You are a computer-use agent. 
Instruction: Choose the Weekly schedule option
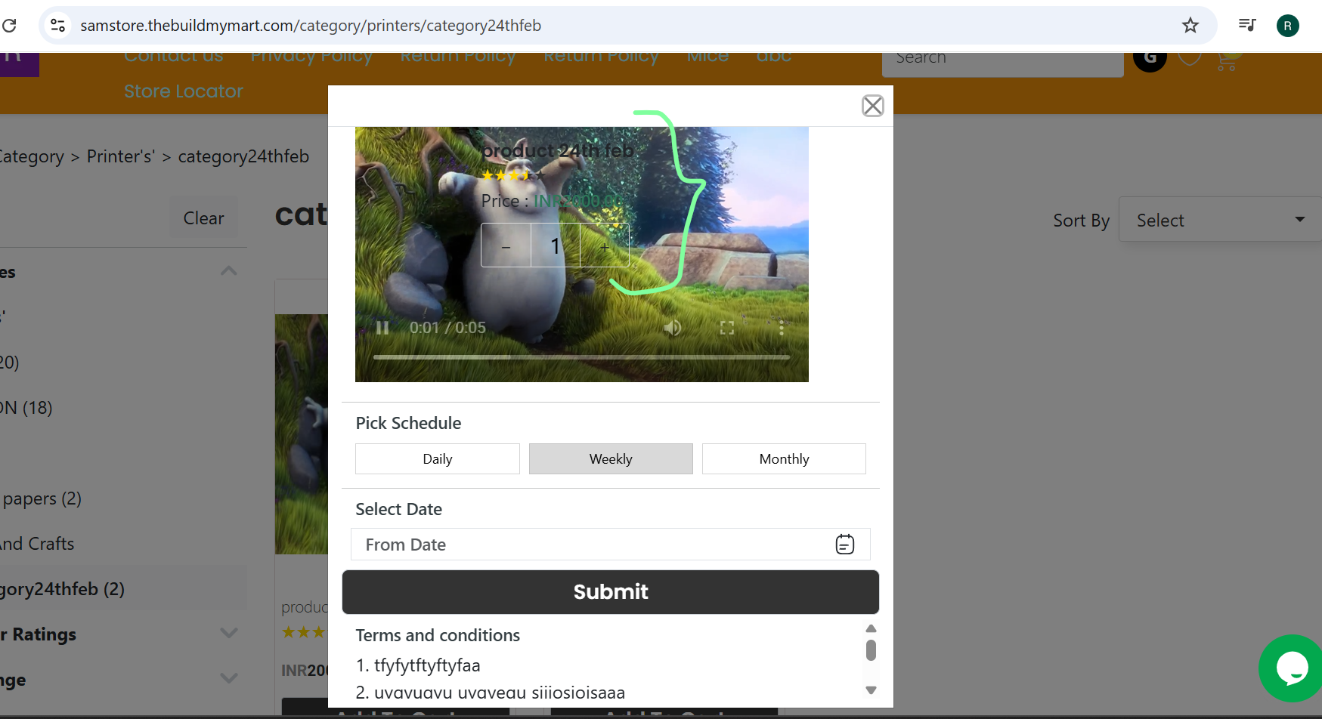tap(611, 459)
